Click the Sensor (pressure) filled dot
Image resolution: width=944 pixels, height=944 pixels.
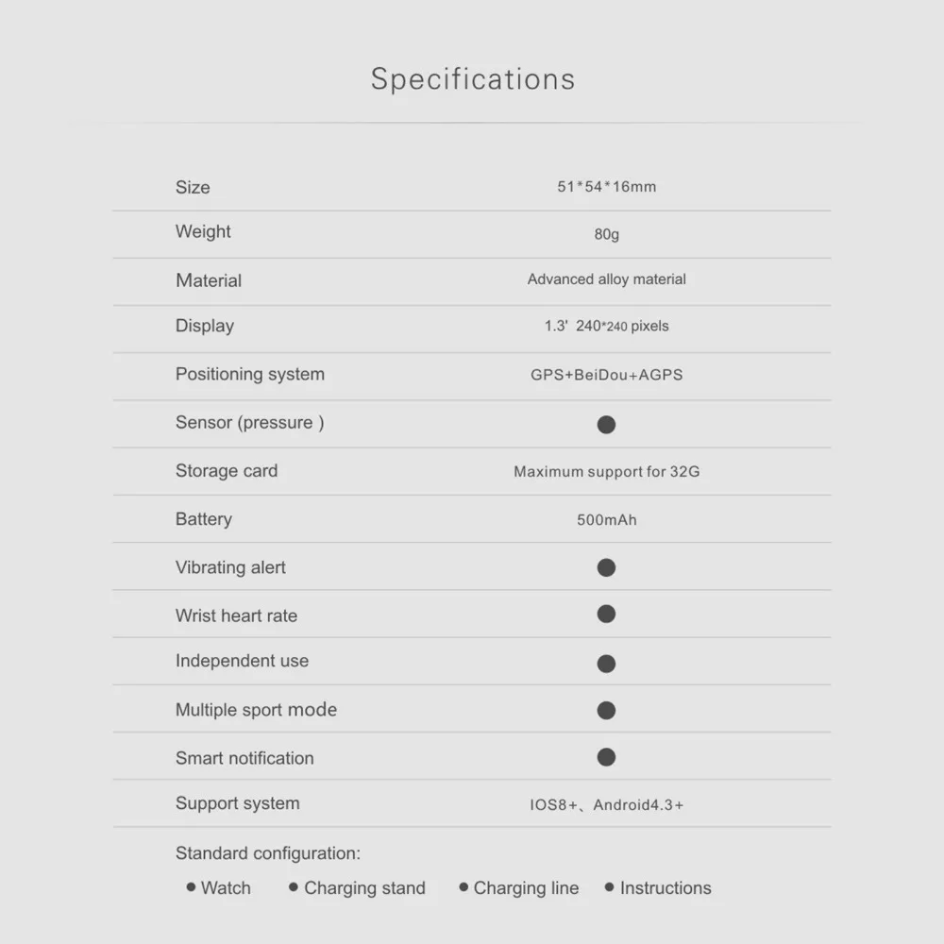(606, 425)
